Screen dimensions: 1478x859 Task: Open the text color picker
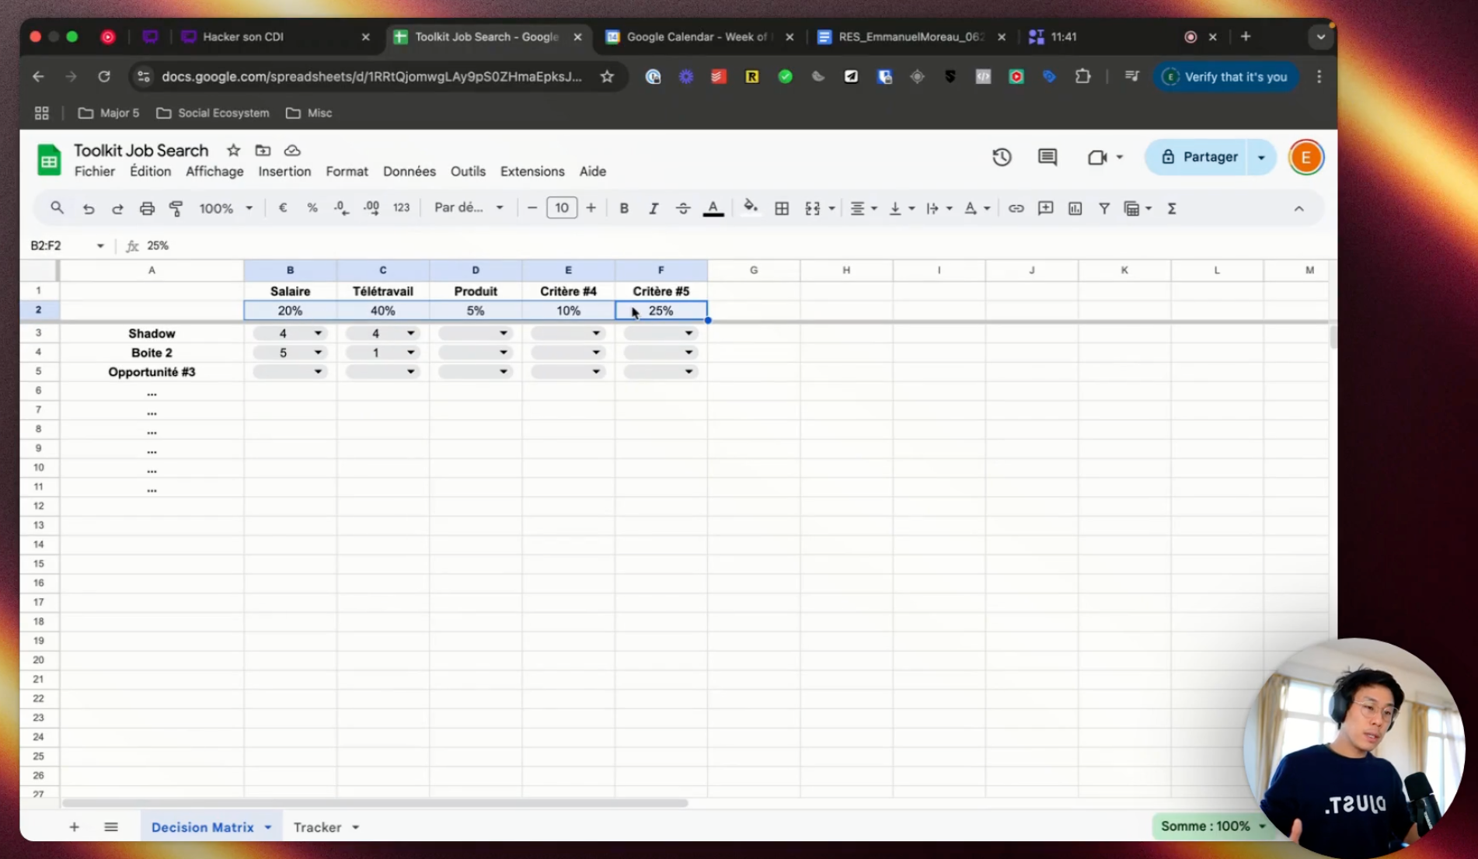(713, 208)
